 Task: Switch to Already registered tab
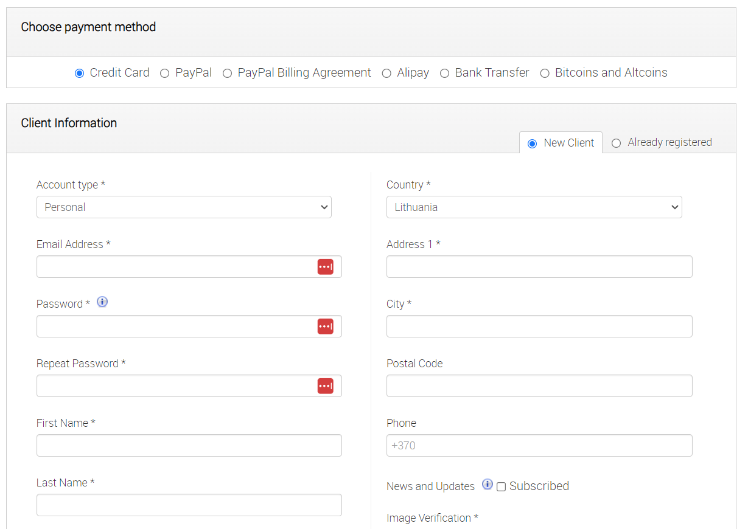click(x=662, y=142)
